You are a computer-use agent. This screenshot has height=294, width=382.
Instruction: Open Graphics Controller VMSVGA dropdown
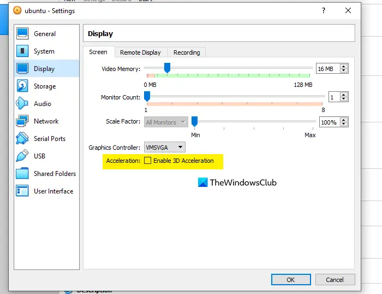pos(165,147)
